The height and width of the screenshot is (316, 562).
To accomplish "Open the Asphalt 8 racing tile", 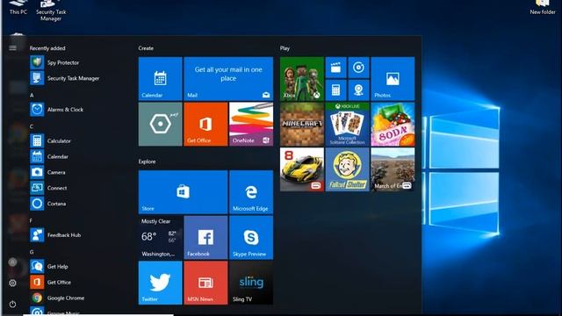I will [x=302, y=169].
